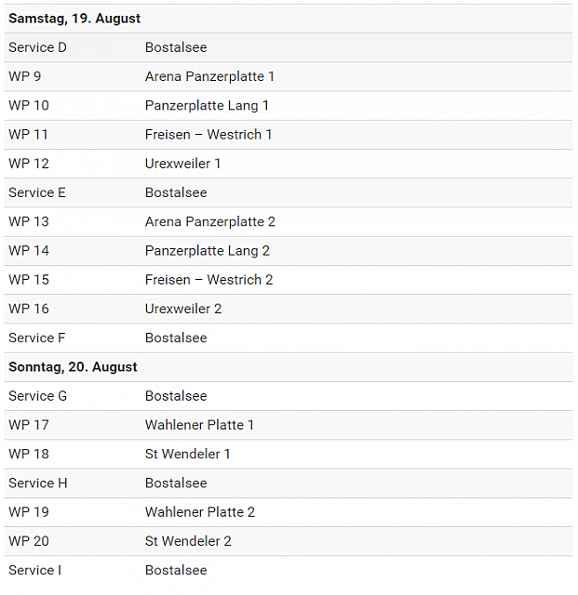Select the Sonntag, 20. August header
This screenshot has height=595, width=578.
coord(73,367)
